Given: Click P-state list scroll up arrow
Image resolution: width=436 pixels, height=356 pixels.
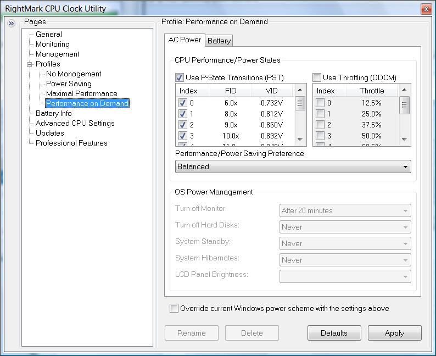Looking at the screenshot, I should pyautogui.click(x=300, y=90).
